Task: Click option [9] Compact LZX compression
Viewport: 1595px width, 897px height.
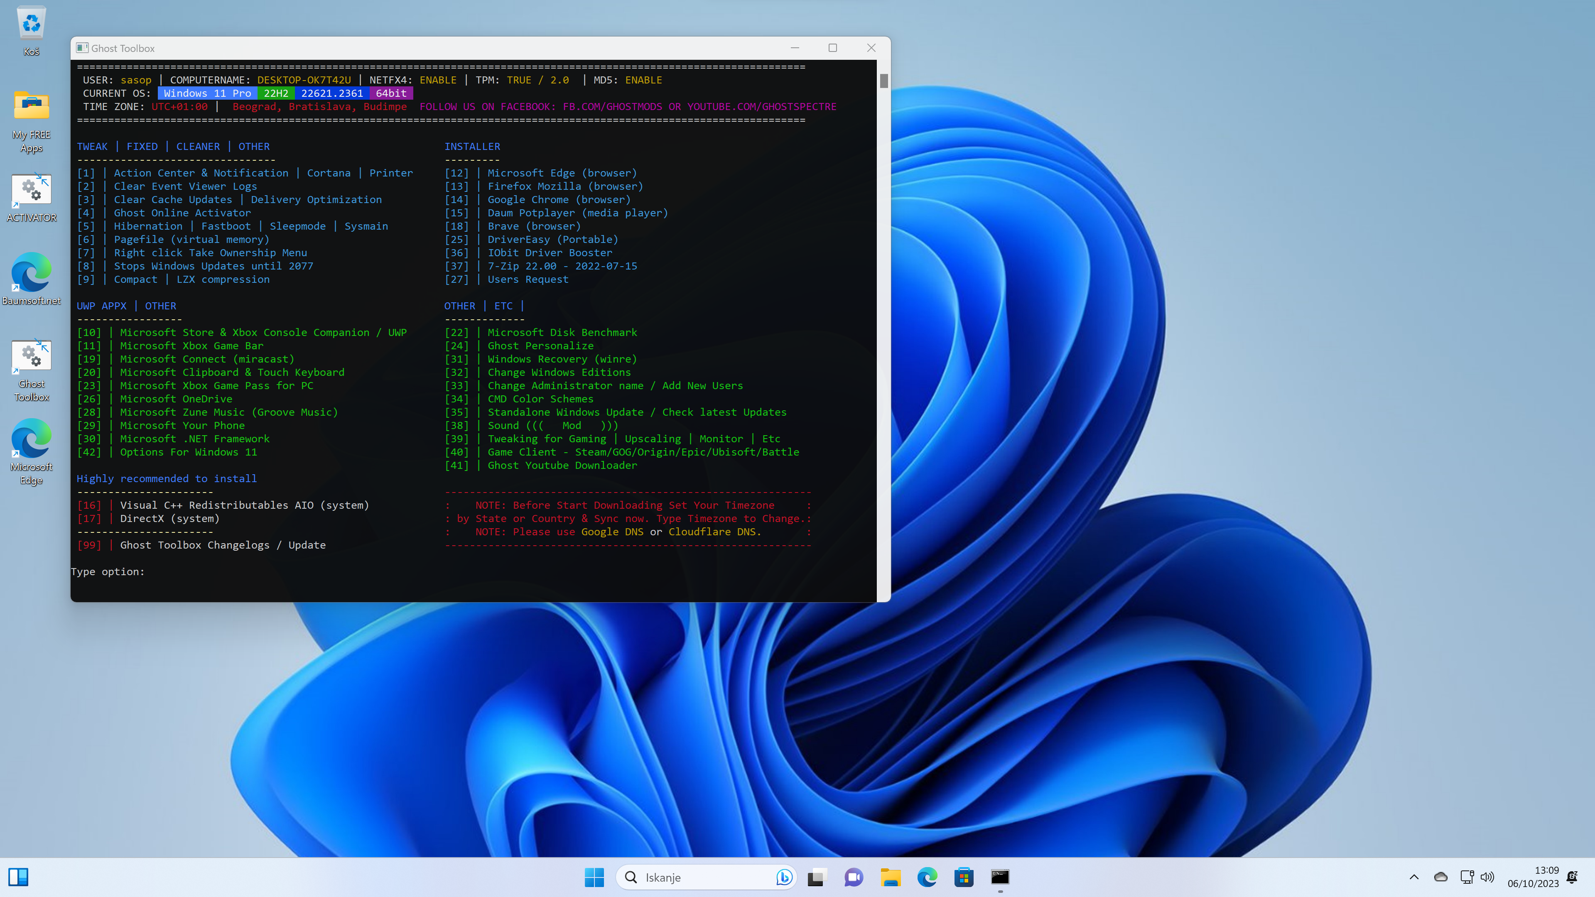Action: point(173,279)
